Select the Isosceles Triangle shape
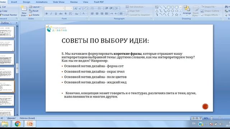 157,11
